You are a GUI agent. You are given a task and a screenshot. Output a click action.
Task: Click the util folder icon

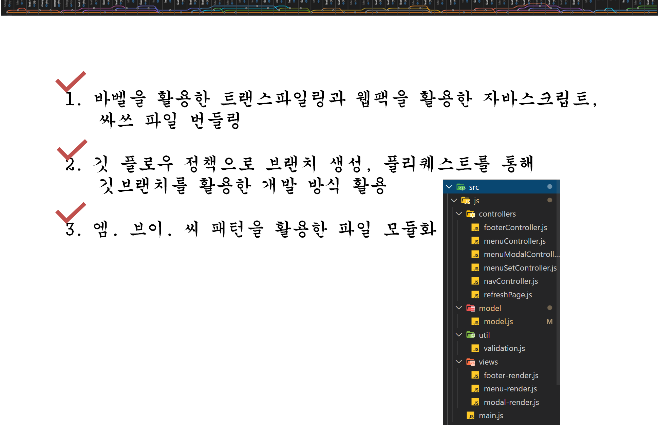(x=471, y=335)
